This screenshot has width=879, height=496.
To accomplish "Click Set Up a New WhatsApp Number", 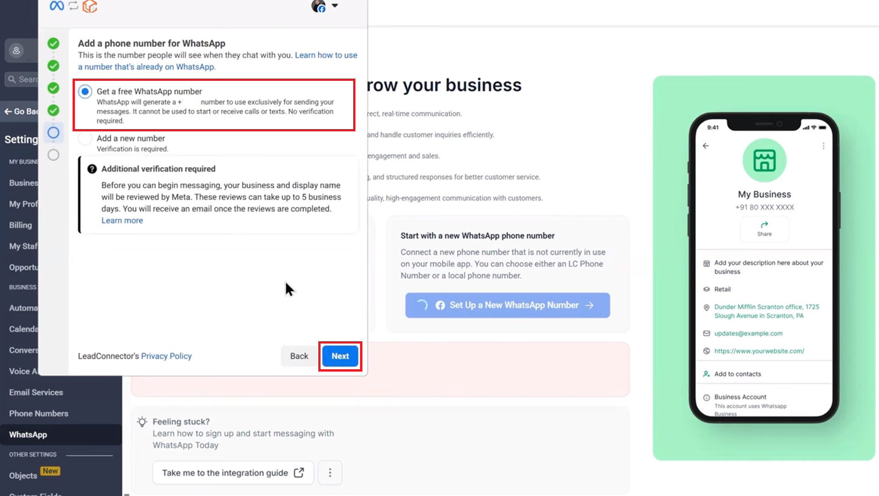I will (x=507, y=305).
